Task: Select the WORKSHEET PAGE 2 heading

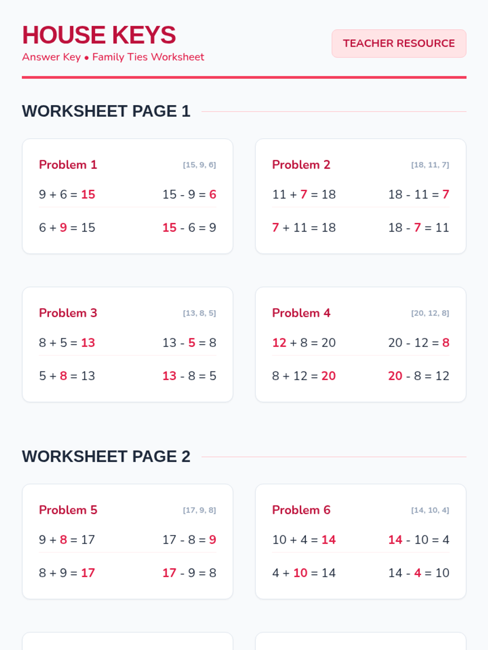Action: coord(106,457)
